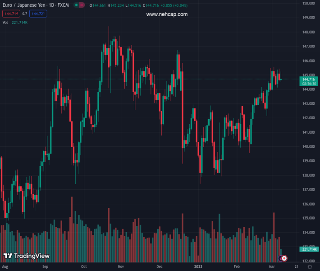Viewport: 320px width, 271px height.
Task: Click the green market status dot
Action: 75,5
